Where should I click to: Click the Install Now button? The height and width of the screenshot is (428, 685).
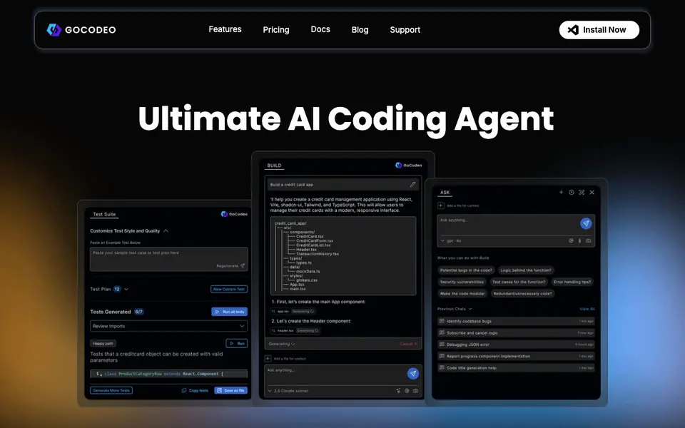[599, 30]
